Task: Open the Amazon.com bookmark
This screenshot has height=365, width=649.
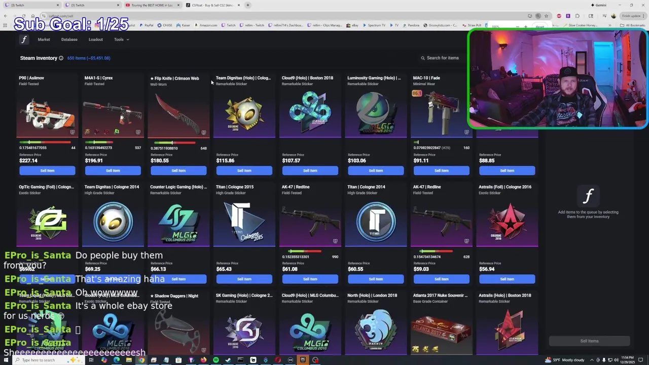Action: click(206, 25)
